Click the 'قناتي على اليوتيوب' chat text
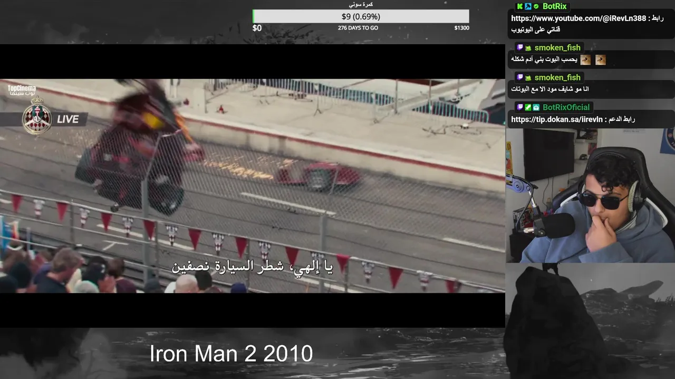 (536, 30)
